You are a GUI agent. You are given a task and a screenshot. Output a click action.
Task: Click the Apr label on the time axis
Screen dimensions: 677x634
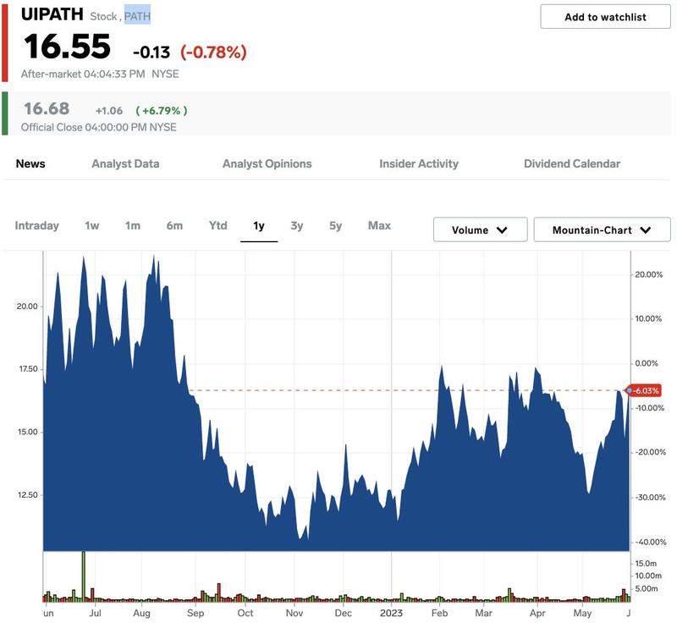(x=537, y=613)
